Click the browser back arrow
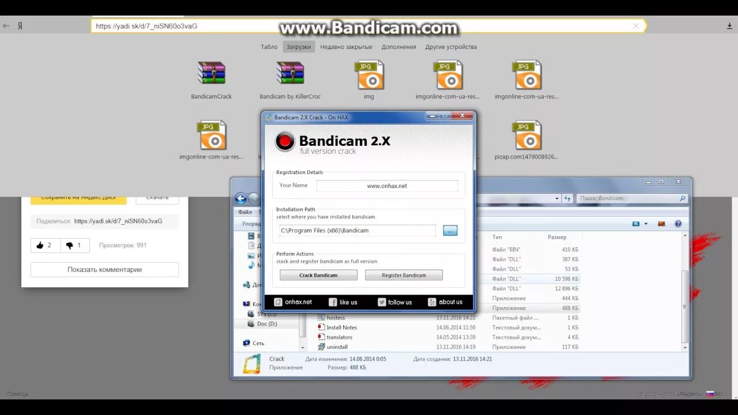This screenshot has width=738, height=415. pyautogui.click(x=6, y=26)
